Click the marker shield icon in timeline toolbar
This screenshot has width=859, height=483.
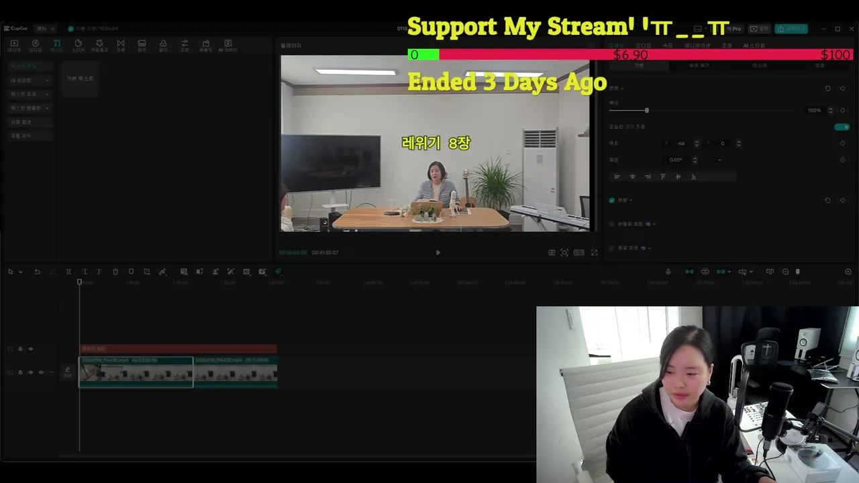tap(131, 272)
